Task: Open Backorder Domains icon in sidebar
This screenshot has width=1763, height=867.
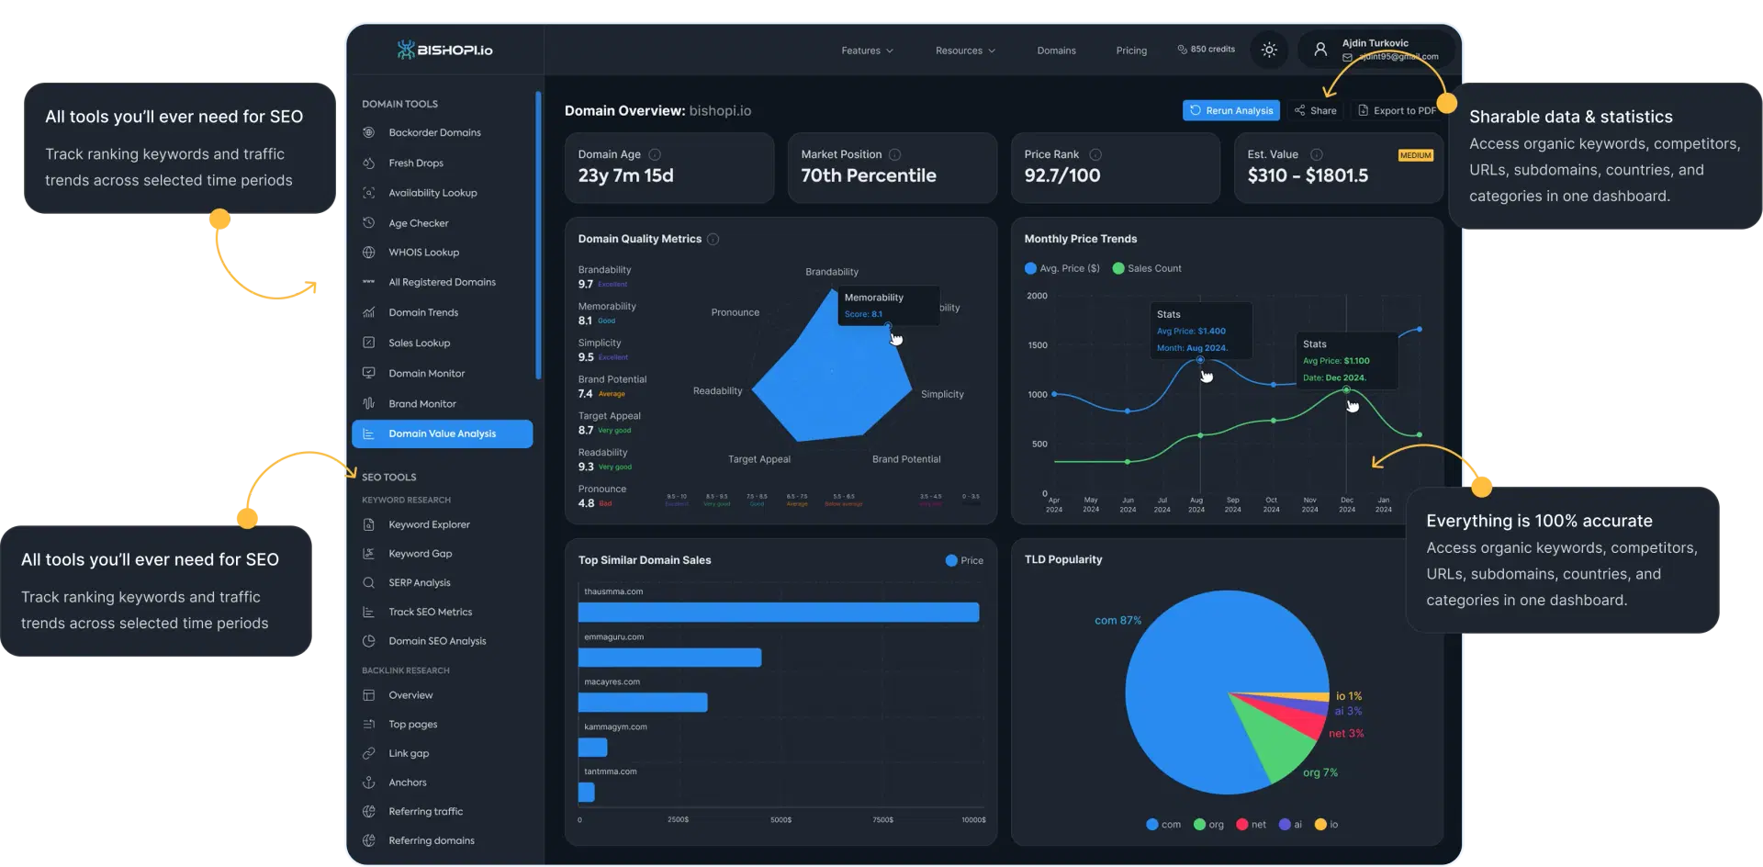Action: [x=368, y=132]
